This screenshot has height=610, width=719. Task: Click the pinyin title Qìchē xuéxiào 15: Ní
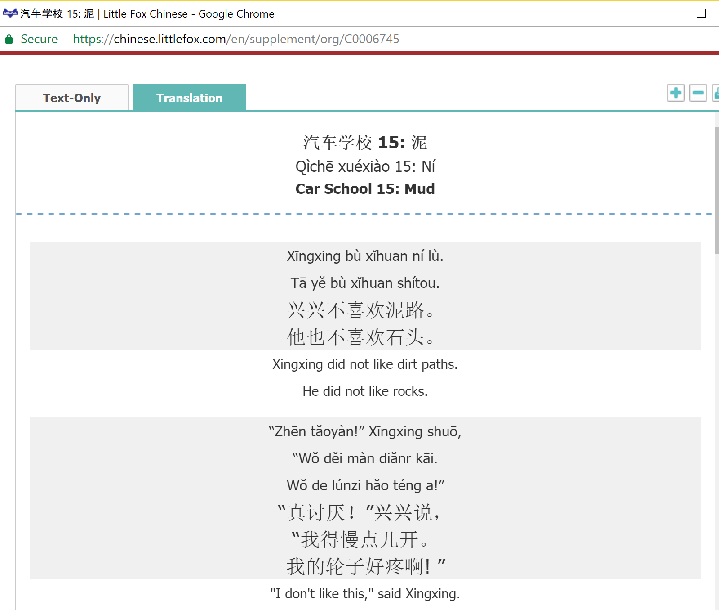click(365, 166)
